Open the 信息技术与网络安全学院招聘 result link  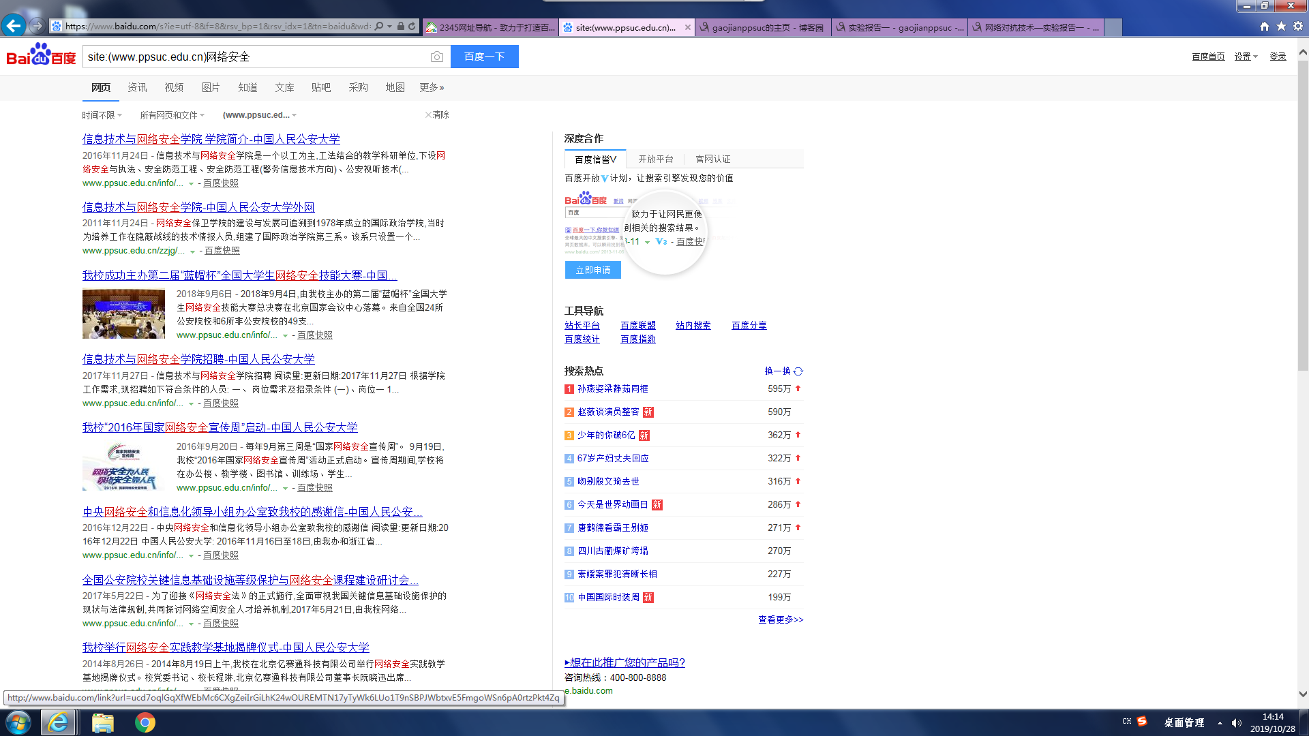(198, 359)
